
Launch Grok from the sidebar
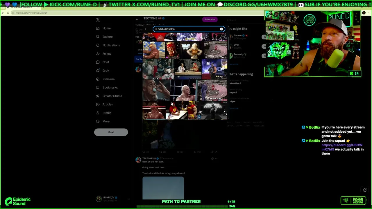click(103, 71)
